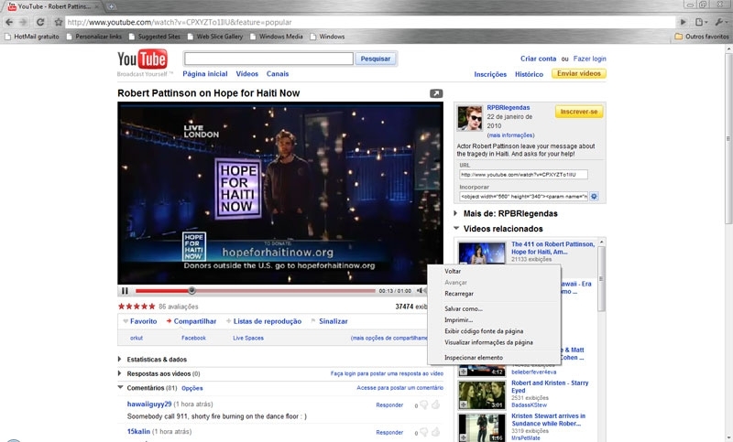Click the YouTube search input field
The height and width of the screenshot is (442, 733).
268,59
